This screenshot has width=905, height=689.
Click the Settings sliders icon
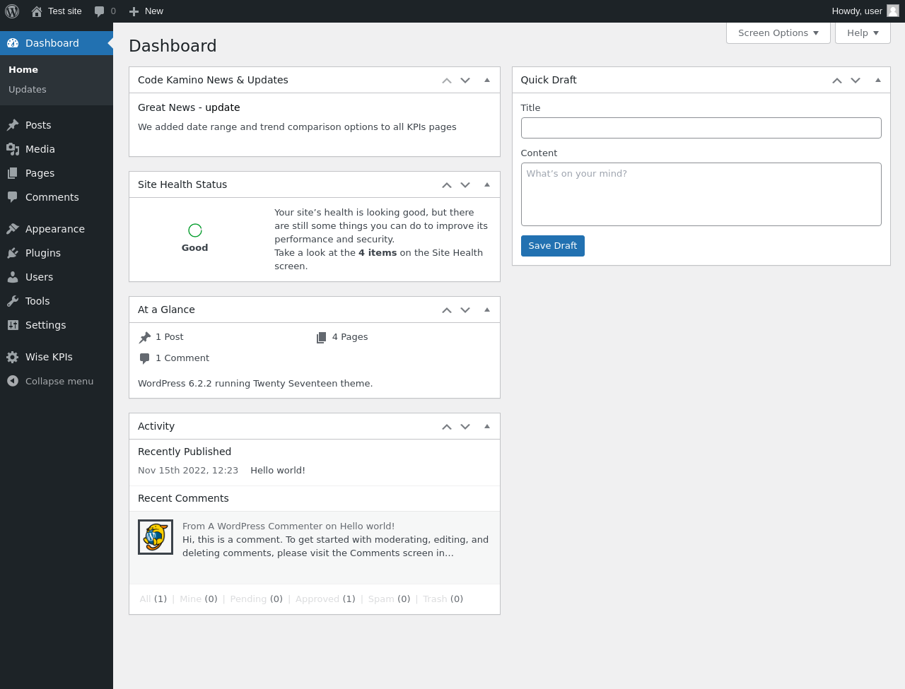tap(13, 325)
